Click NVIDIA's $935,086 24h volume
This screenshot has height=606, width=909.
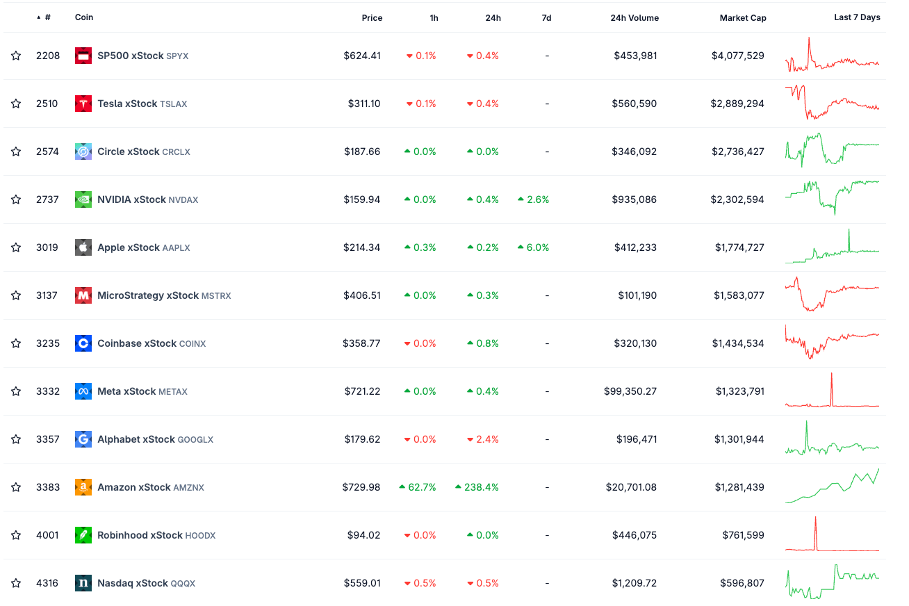click(x=634, y=199)
